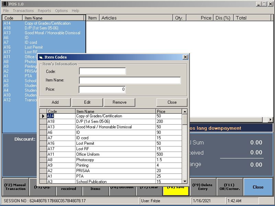Image resolution: width=275 pixels, height=206 pixels.
Task: Click the 'D/P (1st Sem 05-06)' grid cell
Action: coord(115,121)
